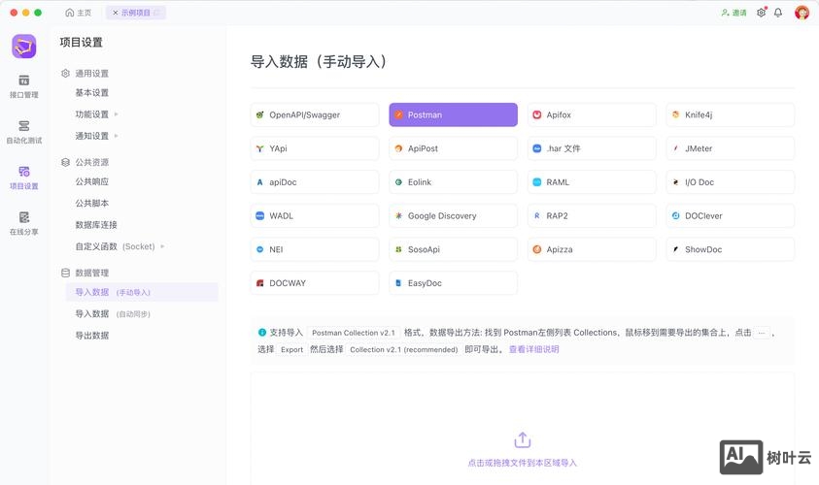Select DOCWAY import format
The width and height of the screenshot is (819, 485).
coord(315,283)
